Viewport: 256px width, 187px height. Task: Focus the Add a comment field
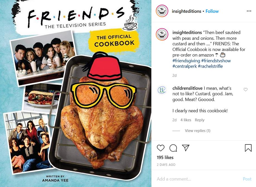198,179
